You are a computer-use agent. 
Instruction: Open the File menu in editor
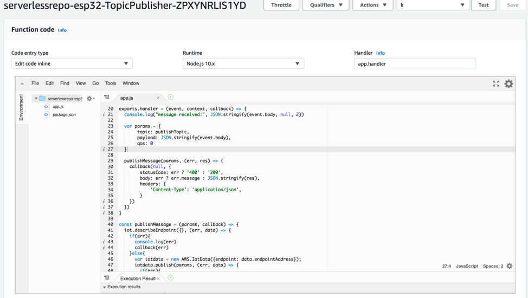tap(35, 83)
